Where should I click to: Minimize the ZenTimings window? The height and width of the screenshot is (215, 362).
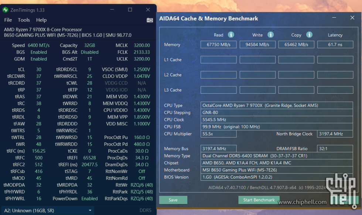[x=112, y=10]
